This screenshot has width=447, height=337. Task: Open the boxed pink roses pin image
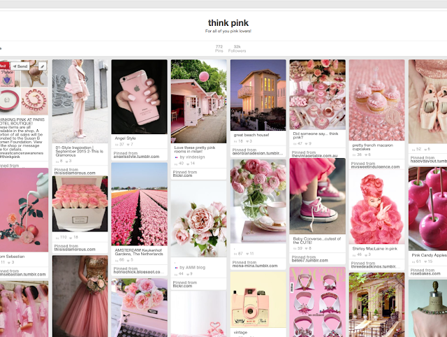point(80,203)
